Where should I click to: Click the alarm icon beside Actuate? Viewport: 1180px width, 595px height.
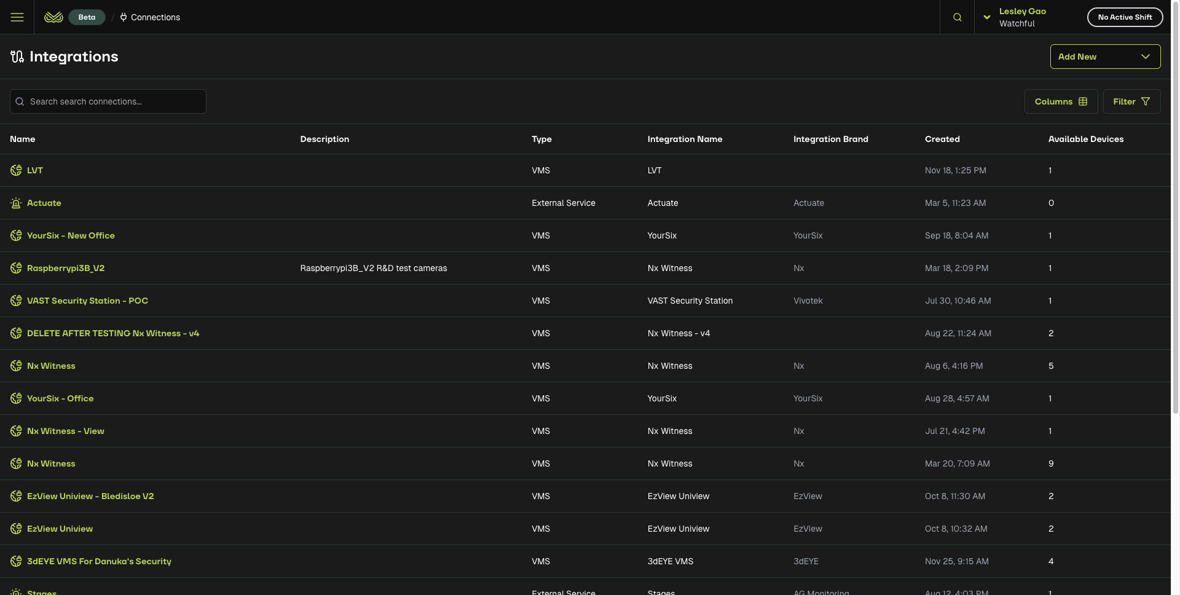coord(16,203)
